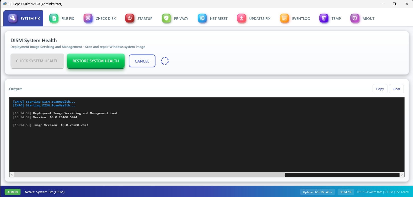Click the output horizontal scrollbar left arrow
Image resolution: width=413 pixels, height=197 pixels.
coord(12,175)
